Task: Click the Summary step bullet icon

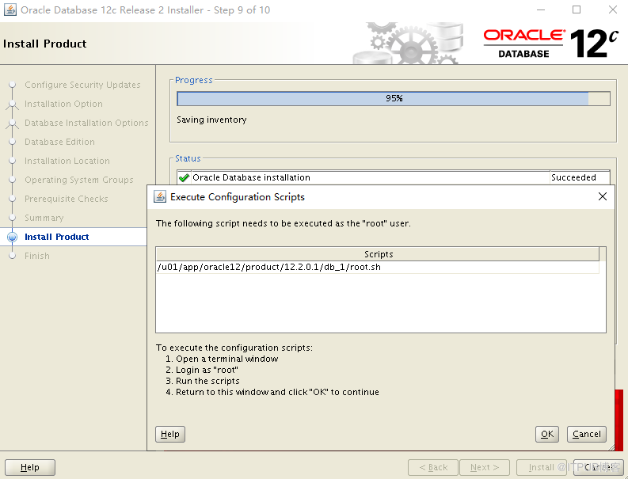Action: [x=13, y=218]
